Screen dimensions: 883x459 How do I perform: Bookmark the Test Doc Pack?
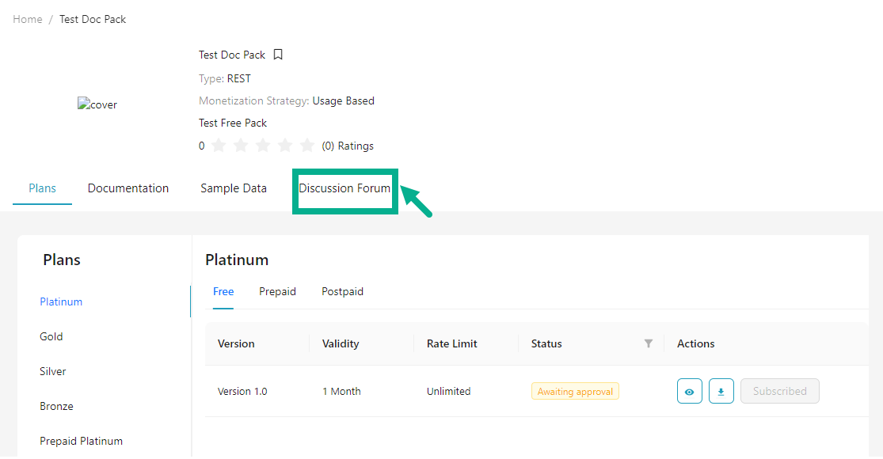coord(278,55)
